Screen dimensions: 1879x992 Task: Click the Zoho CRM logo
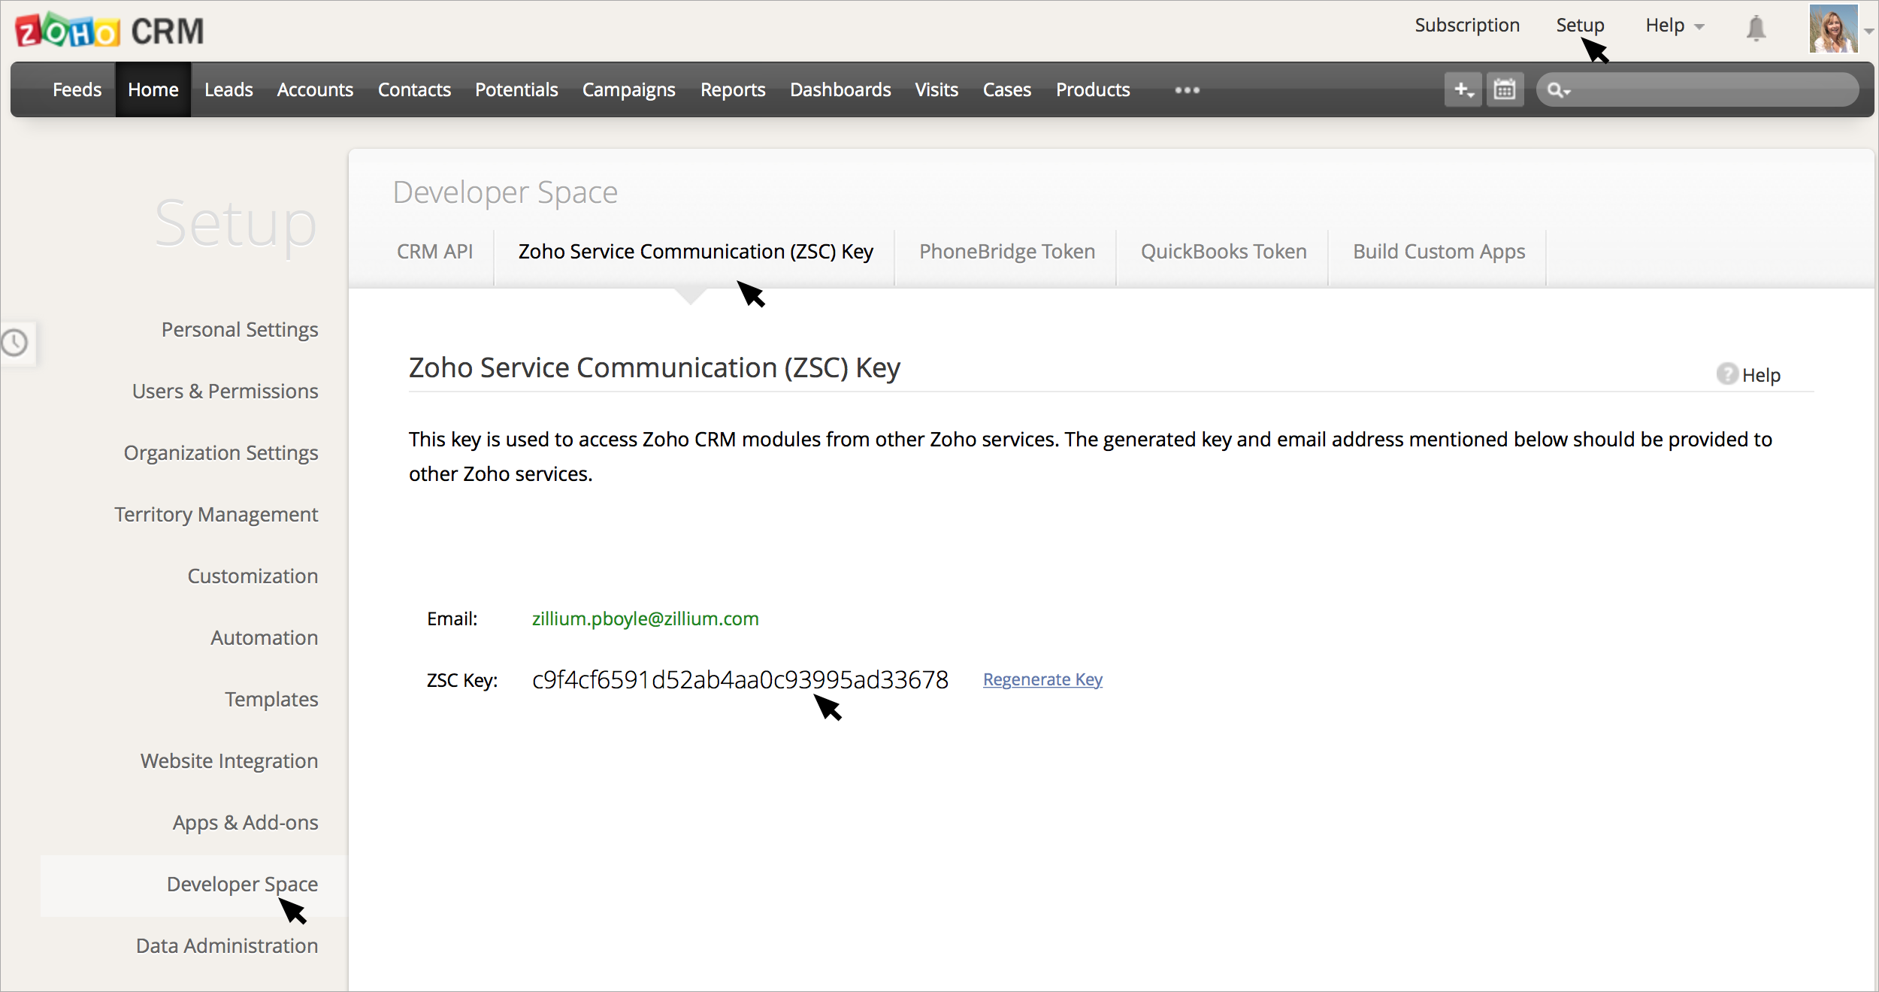coord(110,31)
